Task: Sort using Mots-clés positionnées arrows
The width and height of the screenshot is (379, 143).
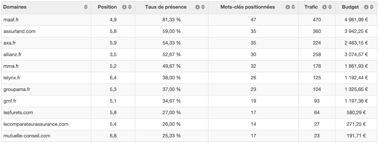Action: point(293,7)
